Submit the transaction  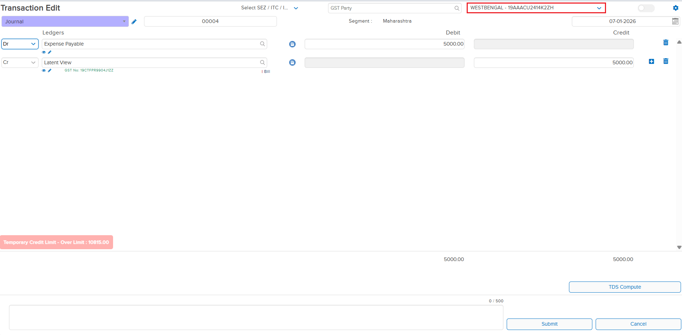[549, 324]
